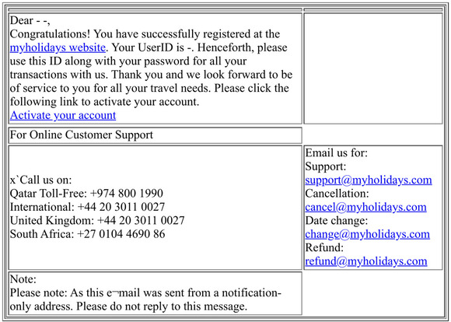Click the United Kingdom phone number
This screenshot has height=322, width=451.
tap(141, 220)
